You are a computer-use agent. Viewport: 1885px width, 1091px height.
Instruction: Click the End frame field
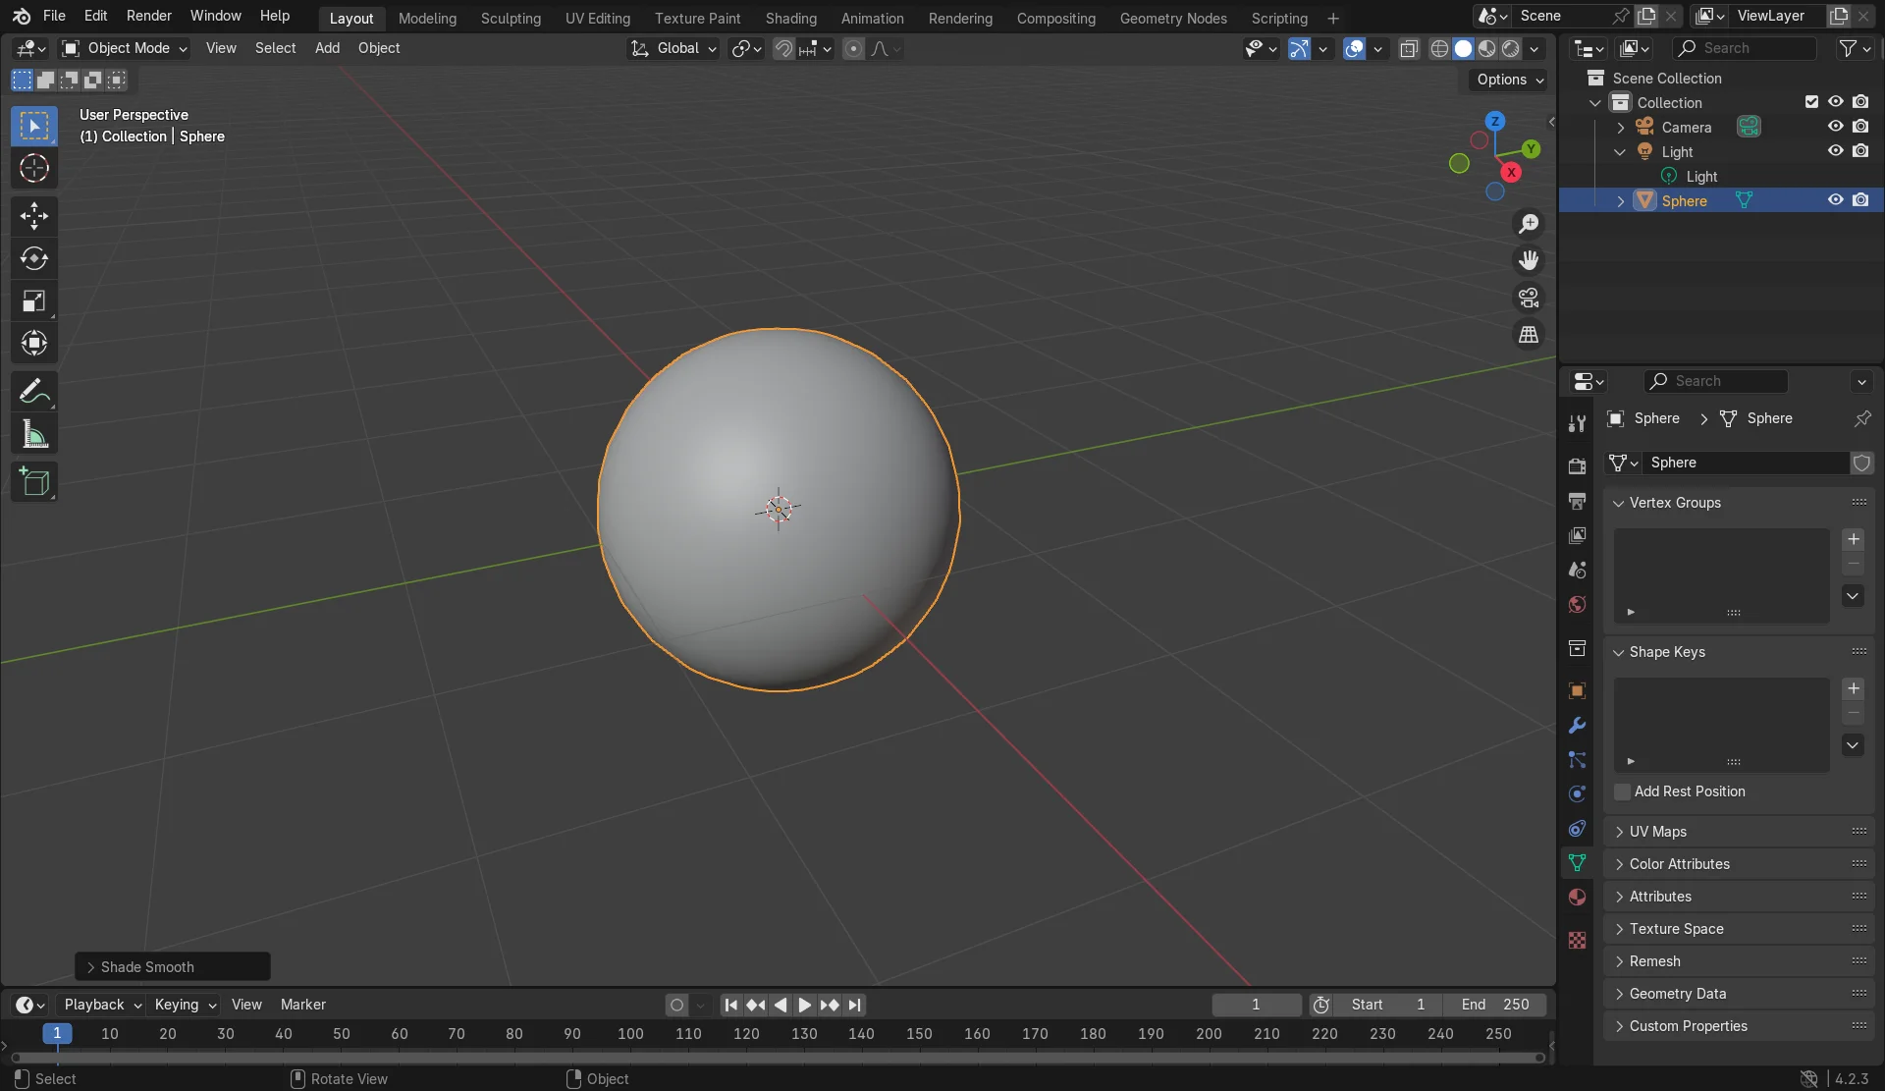pos(1494,1005)
